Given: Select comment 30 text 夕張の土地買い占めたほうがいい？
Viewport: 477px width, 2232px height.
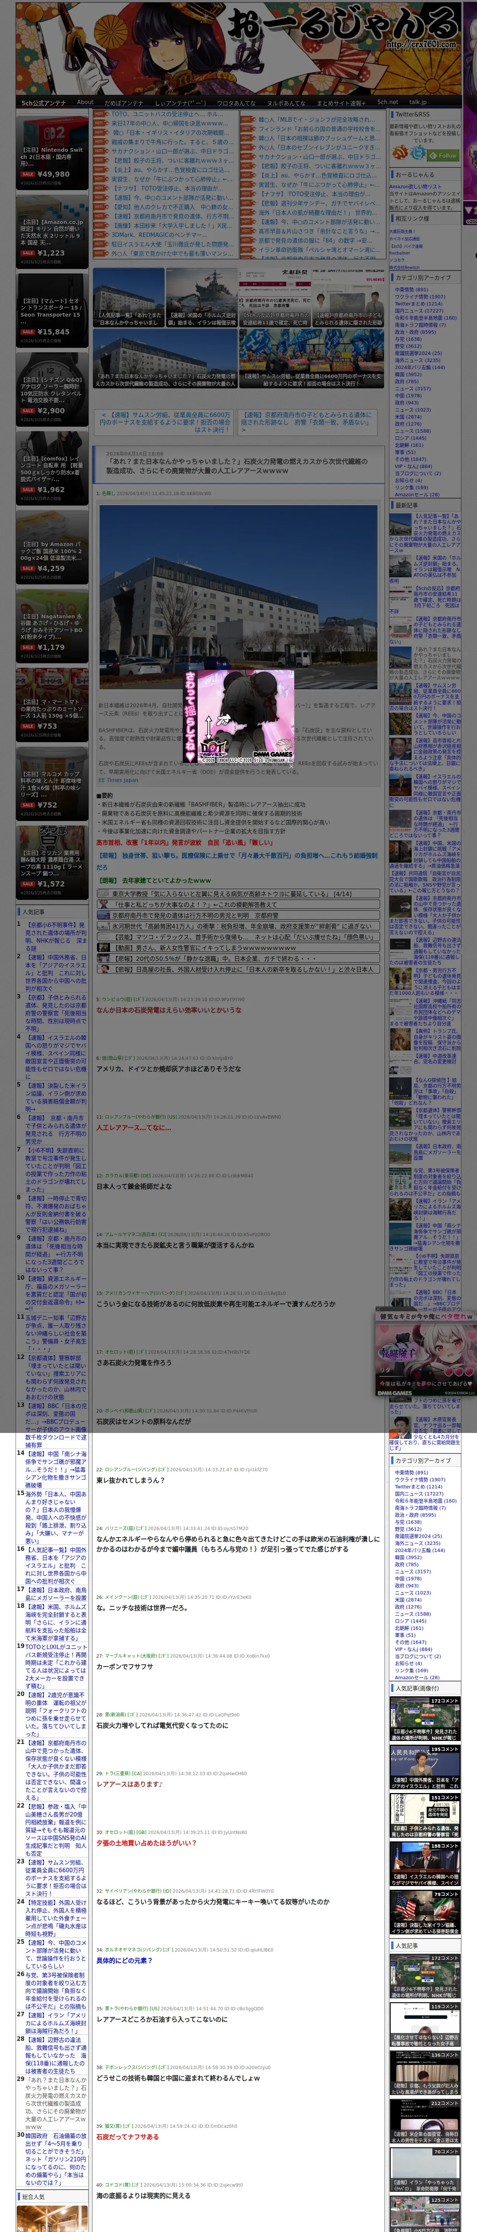Looking at the screenshot, I should pos(146,1843).
